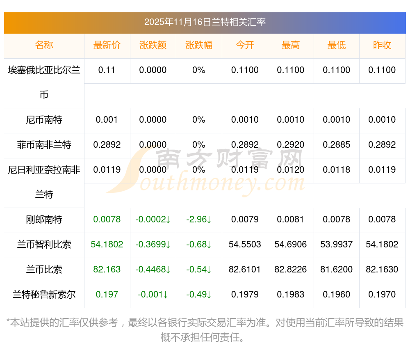Click the title banner 2025年11月16日兰特相关汇率

point(205,22)
